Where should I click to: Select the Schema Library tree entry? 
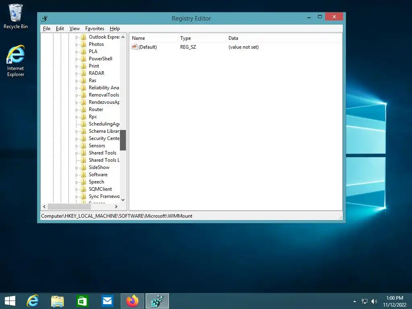[x=104, y=131]
